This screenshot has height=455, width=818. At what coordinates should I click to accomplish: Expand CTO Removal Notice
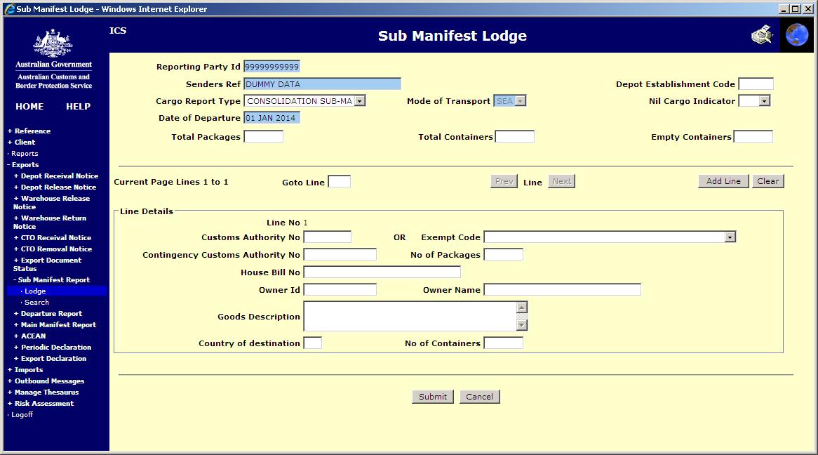[x=53, y=249]
